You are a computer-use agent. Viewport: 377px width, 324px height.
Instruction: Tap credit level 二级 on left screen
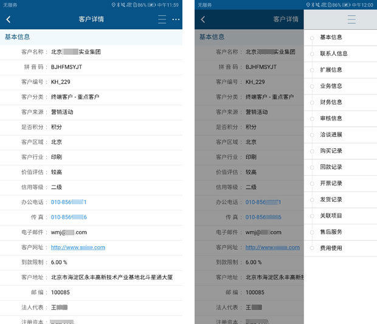pos(57,187)
